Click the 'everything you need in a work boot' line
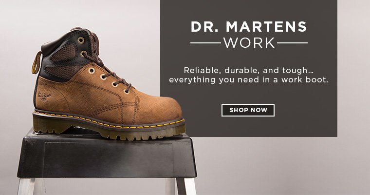The image size is (370, 195). pyautogui.click(x=249, y=79)
